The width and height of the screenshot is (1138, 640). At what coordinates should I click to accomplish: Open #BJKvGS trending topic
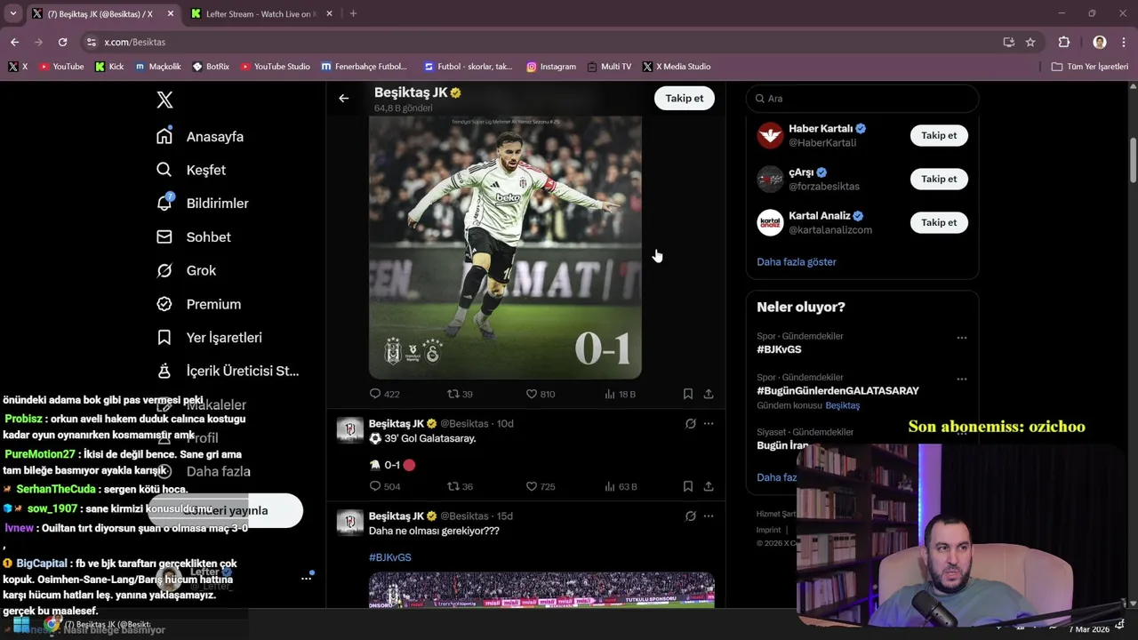(779, 349)
